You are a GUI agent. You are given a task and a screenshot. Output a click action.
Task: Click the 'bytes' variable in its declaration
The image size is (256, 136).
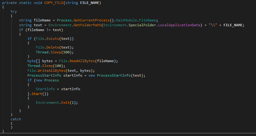pos(47,61)
